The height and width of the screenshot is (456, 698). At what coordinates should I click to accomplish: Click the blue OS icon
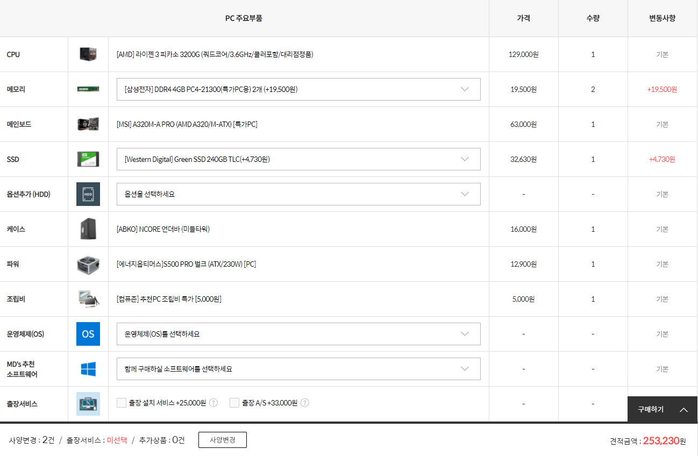pos(88,334)
